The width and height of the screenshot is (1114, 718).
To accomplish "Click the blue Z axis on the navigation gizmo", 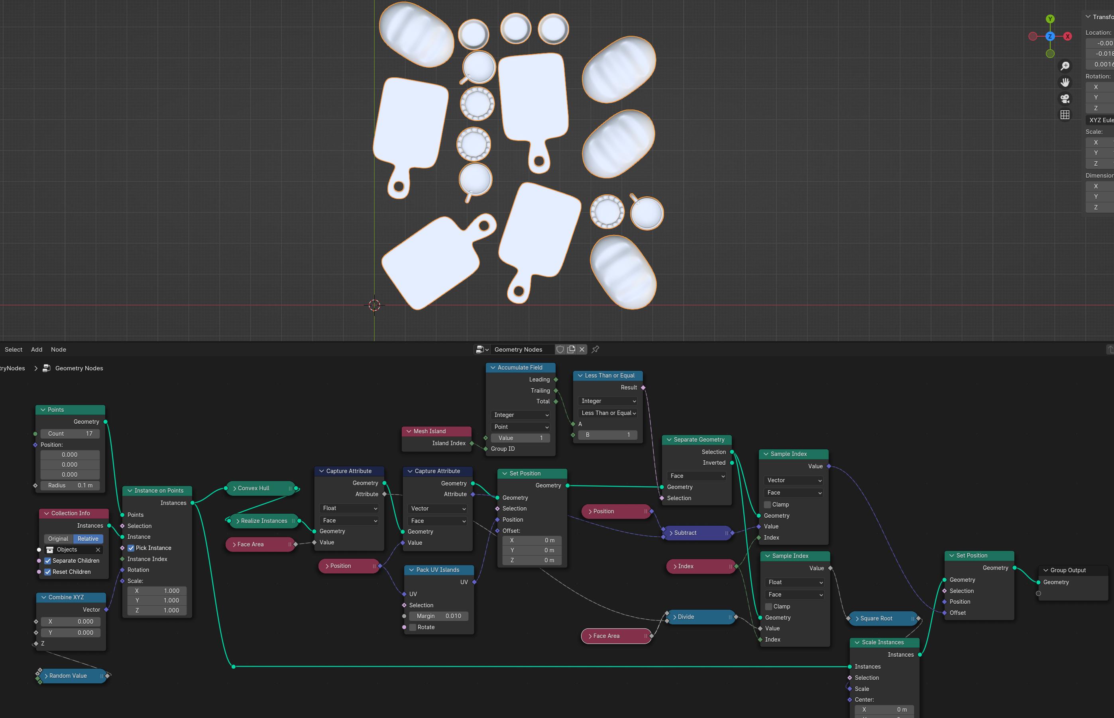I will (1050, 36).
